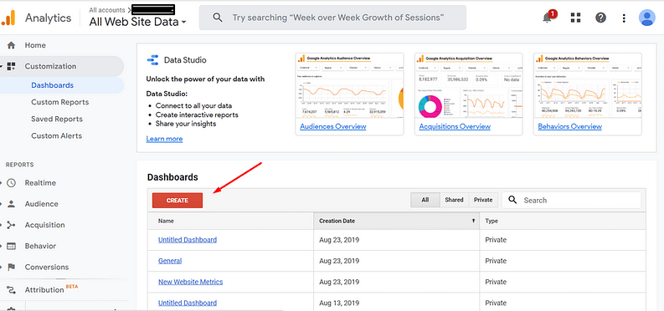Click Private type in General row
664x311 pixels.
click(x=496, y=261)
